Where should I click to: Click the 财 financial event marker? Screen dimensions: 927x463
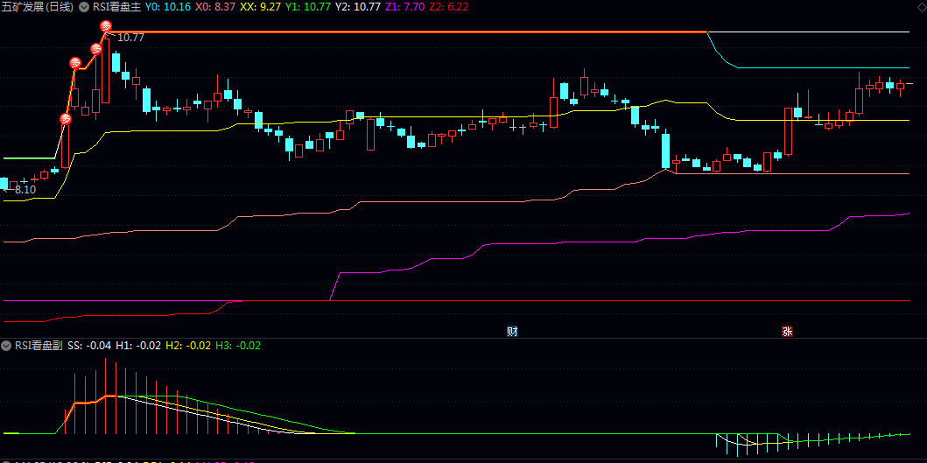coord(512,331)
